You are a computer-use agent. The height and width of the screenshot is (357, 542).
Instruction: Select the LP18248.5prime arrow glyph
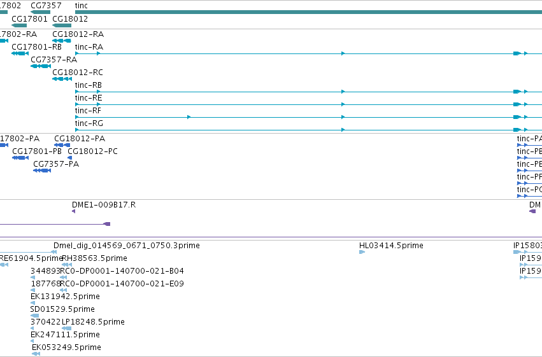[66, 328]
